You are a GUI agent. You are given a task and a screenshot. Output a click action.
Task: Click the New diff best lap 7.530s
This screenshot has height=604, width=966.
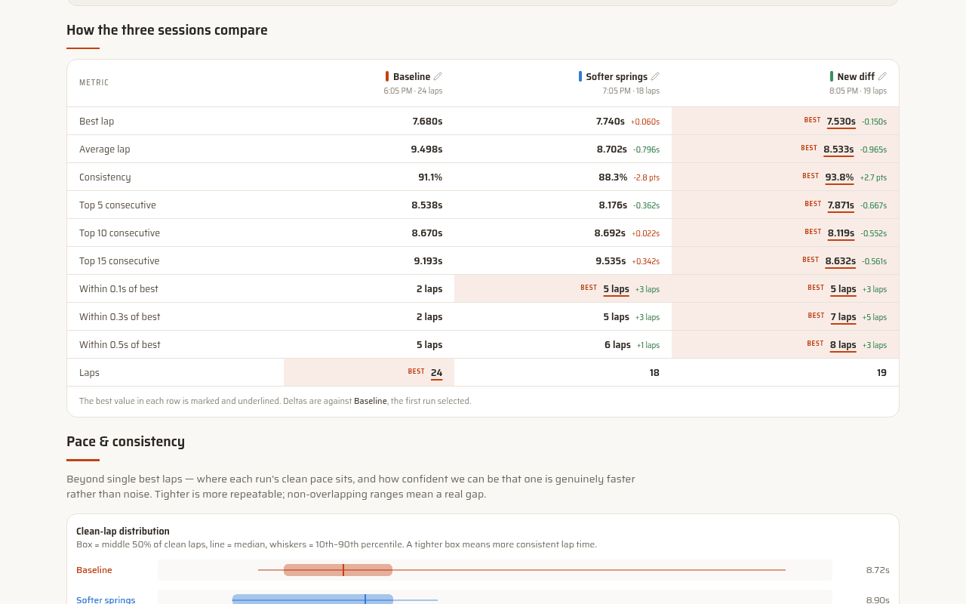click(841, 121)
